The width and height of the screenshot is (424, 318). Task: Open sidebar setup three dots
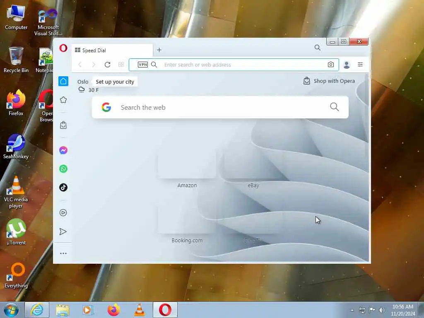63,253
